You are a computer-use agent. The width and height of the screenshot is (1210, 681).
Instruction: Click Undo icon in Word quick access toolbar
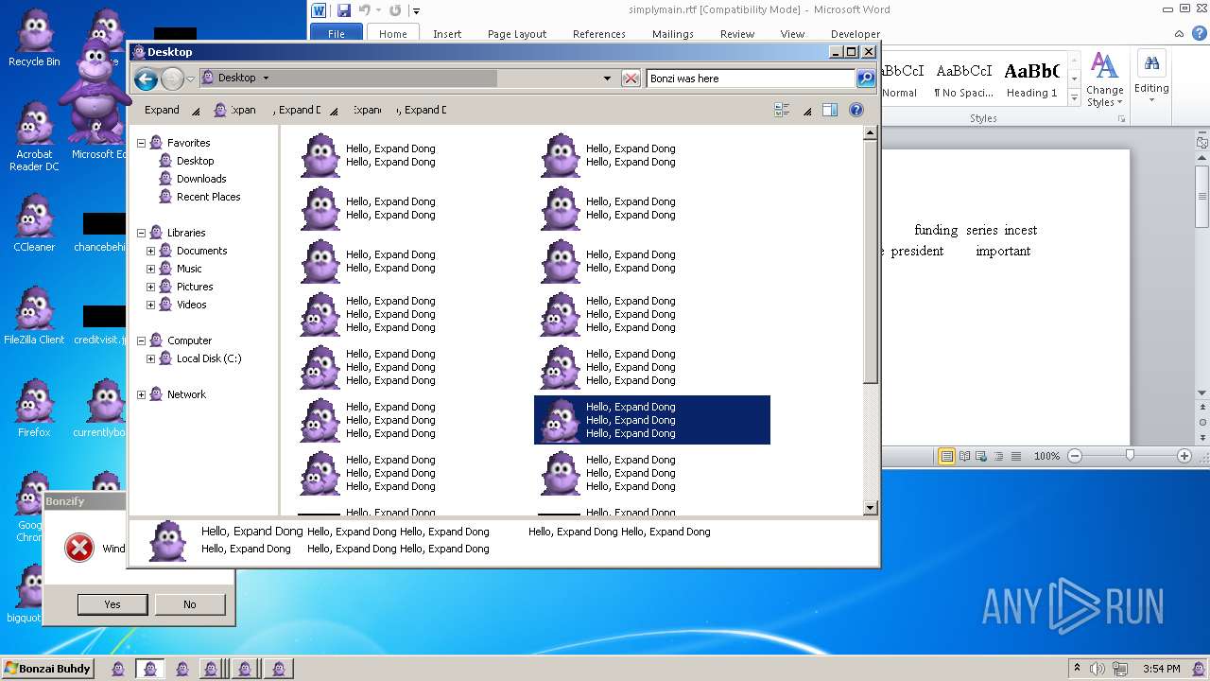click(x=365, y=10)
